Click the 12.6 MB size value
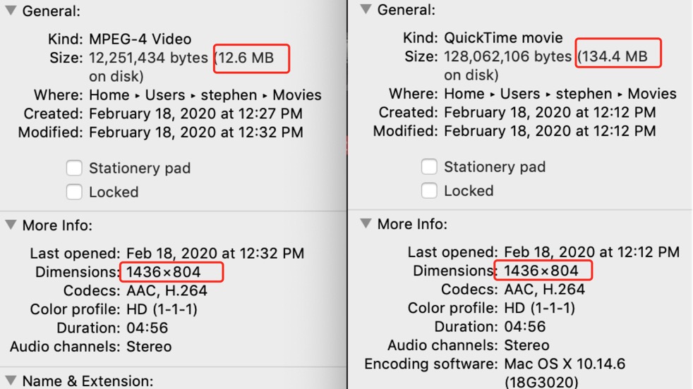This screenshot has height=389, width=693. pyautogui.click(x=245, y=58)
